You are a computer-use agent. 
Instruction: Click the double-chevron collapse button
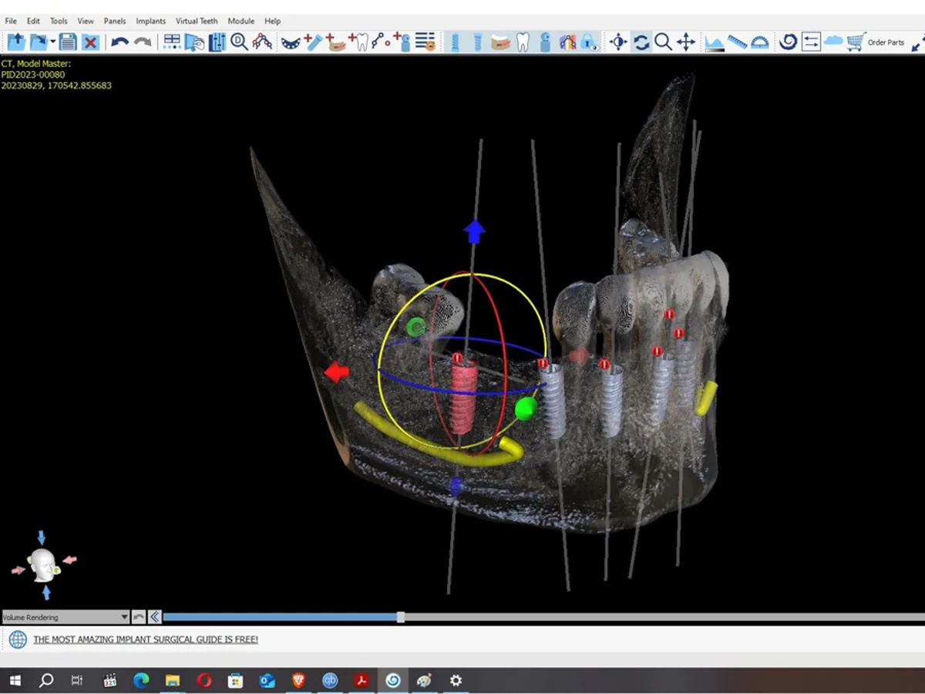pyautogui.click(x=154, y=617)
